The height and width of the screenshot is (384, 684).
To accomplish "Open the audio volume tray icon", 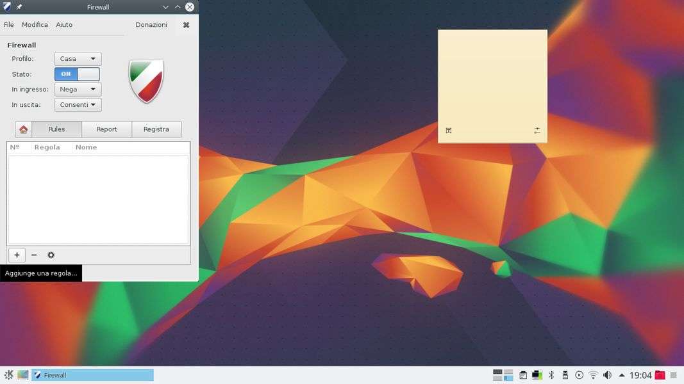I will coord(607,375).
